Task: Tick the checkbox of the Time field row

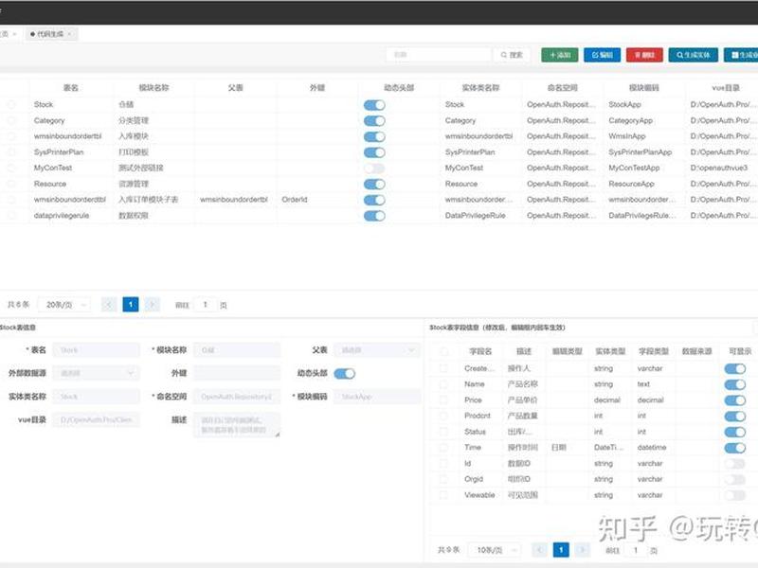Action: [443, 447]
